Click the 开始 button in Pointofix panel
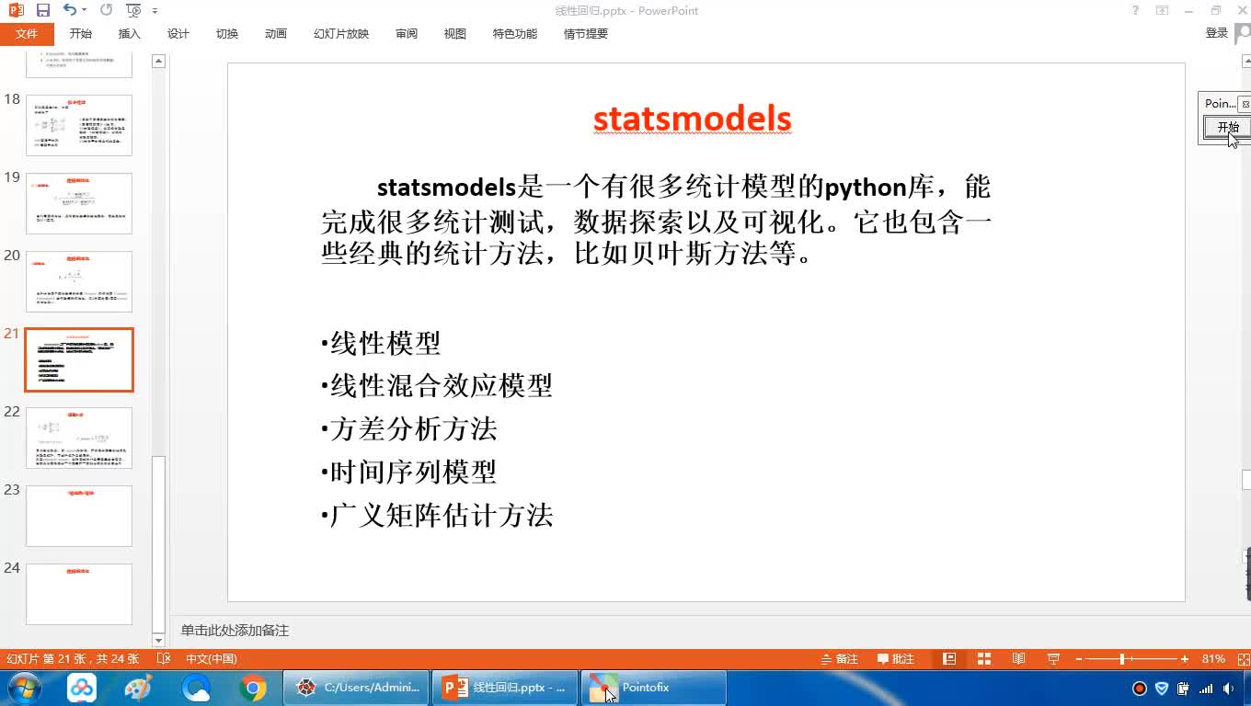 (x=1227, y=127)
